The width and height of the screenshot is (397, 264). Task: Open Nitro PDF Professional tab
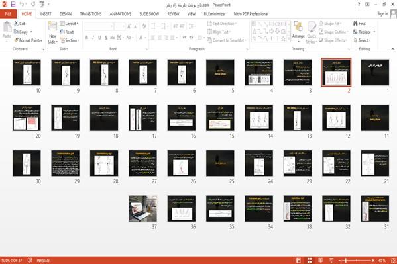pos(251,14)
